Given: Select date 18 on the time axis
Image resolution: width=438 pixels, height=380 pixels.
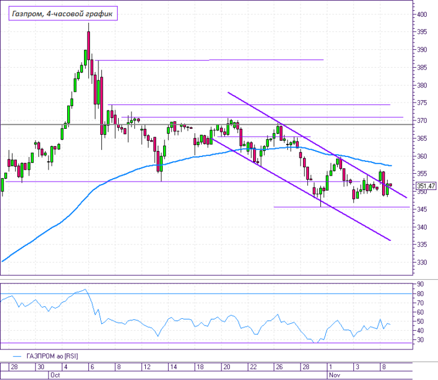Looking at the screenshot, I should pyautogui.click(x=200, y=367).
